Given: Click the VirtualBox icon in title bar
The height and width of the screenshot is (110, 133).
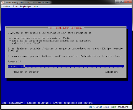Looking at the screenshot, I should pyautogui.click(x=3, y=2).
